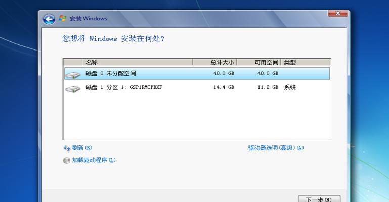Click the CD icon beside 加载驱动程序
This screenshot has height=202, width=389.
point(66,161)
